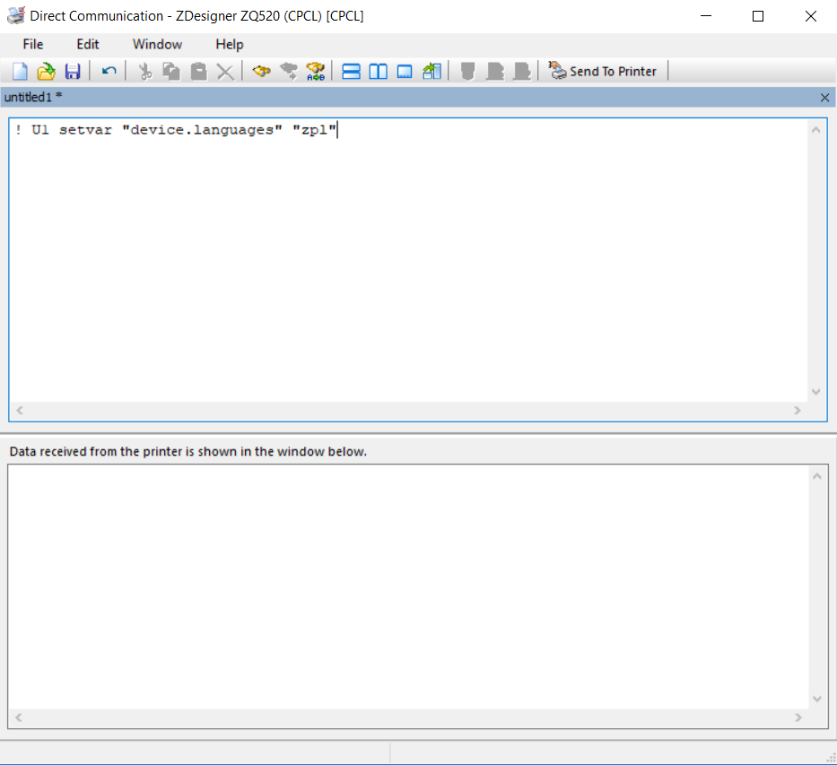Click the received data pane's scroll right arrow
Image resolution: width=837 pixels, height=765 pixels.
[798, 717]
